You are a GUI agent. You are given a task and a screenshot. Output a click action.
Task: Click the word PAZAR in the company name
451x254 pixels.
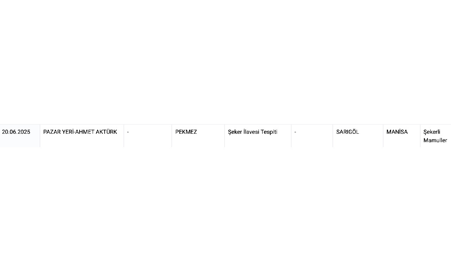[x=52, y=132]
